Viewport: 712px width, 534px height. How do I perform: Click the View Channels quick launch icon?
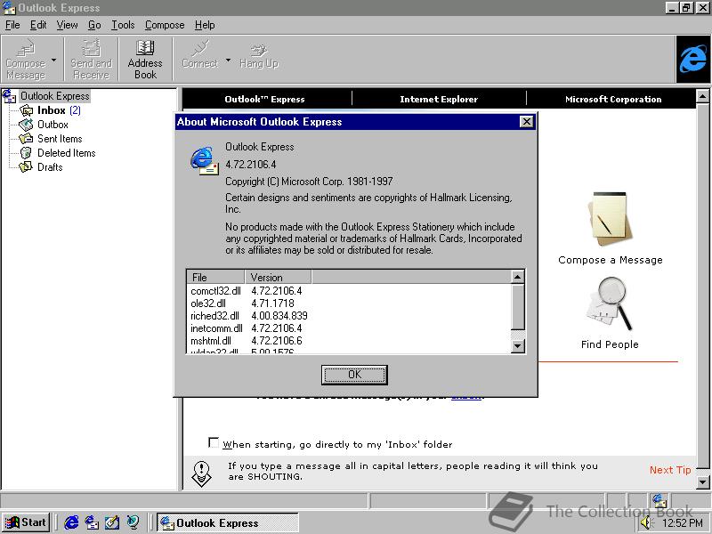tap(133, 522)
